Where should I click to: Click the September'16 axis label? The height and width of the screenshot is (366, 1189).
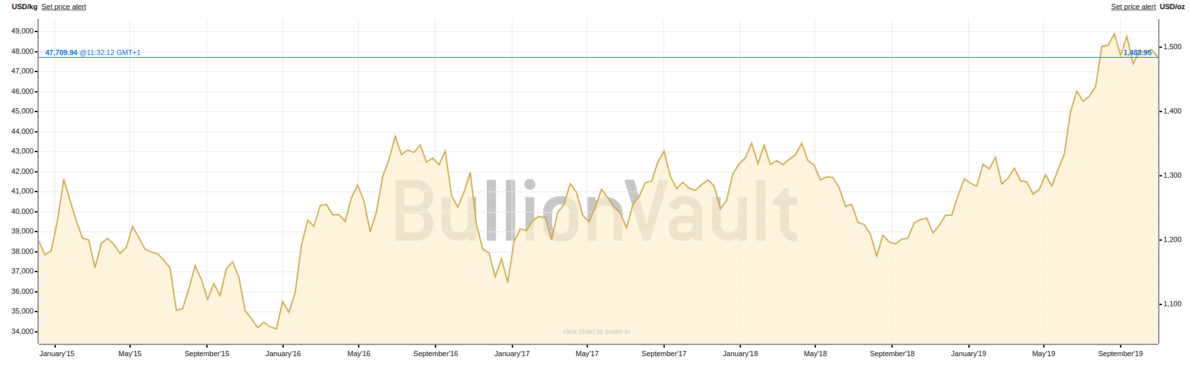coord(436,354)
